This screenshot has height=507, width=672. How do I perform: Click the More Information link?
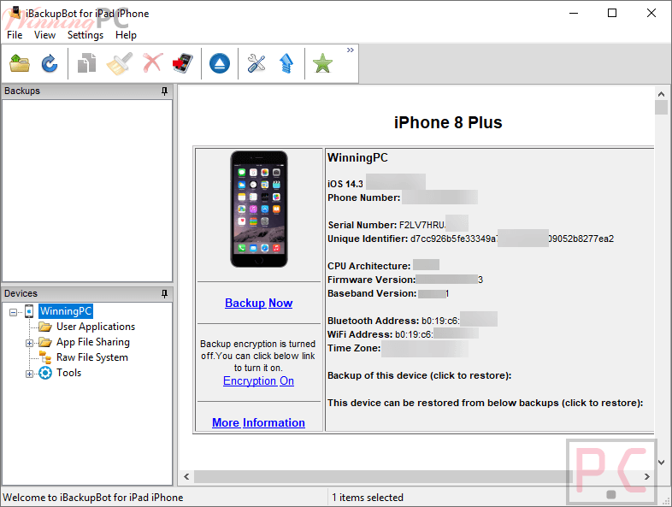258,422
